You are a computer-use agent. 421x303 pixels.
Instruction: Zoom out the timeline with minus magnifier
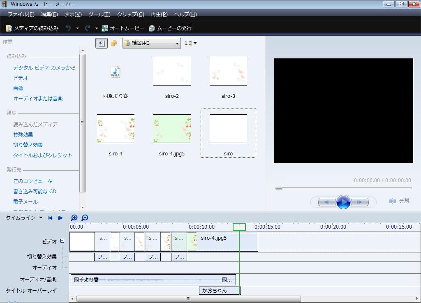tap(85, 217)
